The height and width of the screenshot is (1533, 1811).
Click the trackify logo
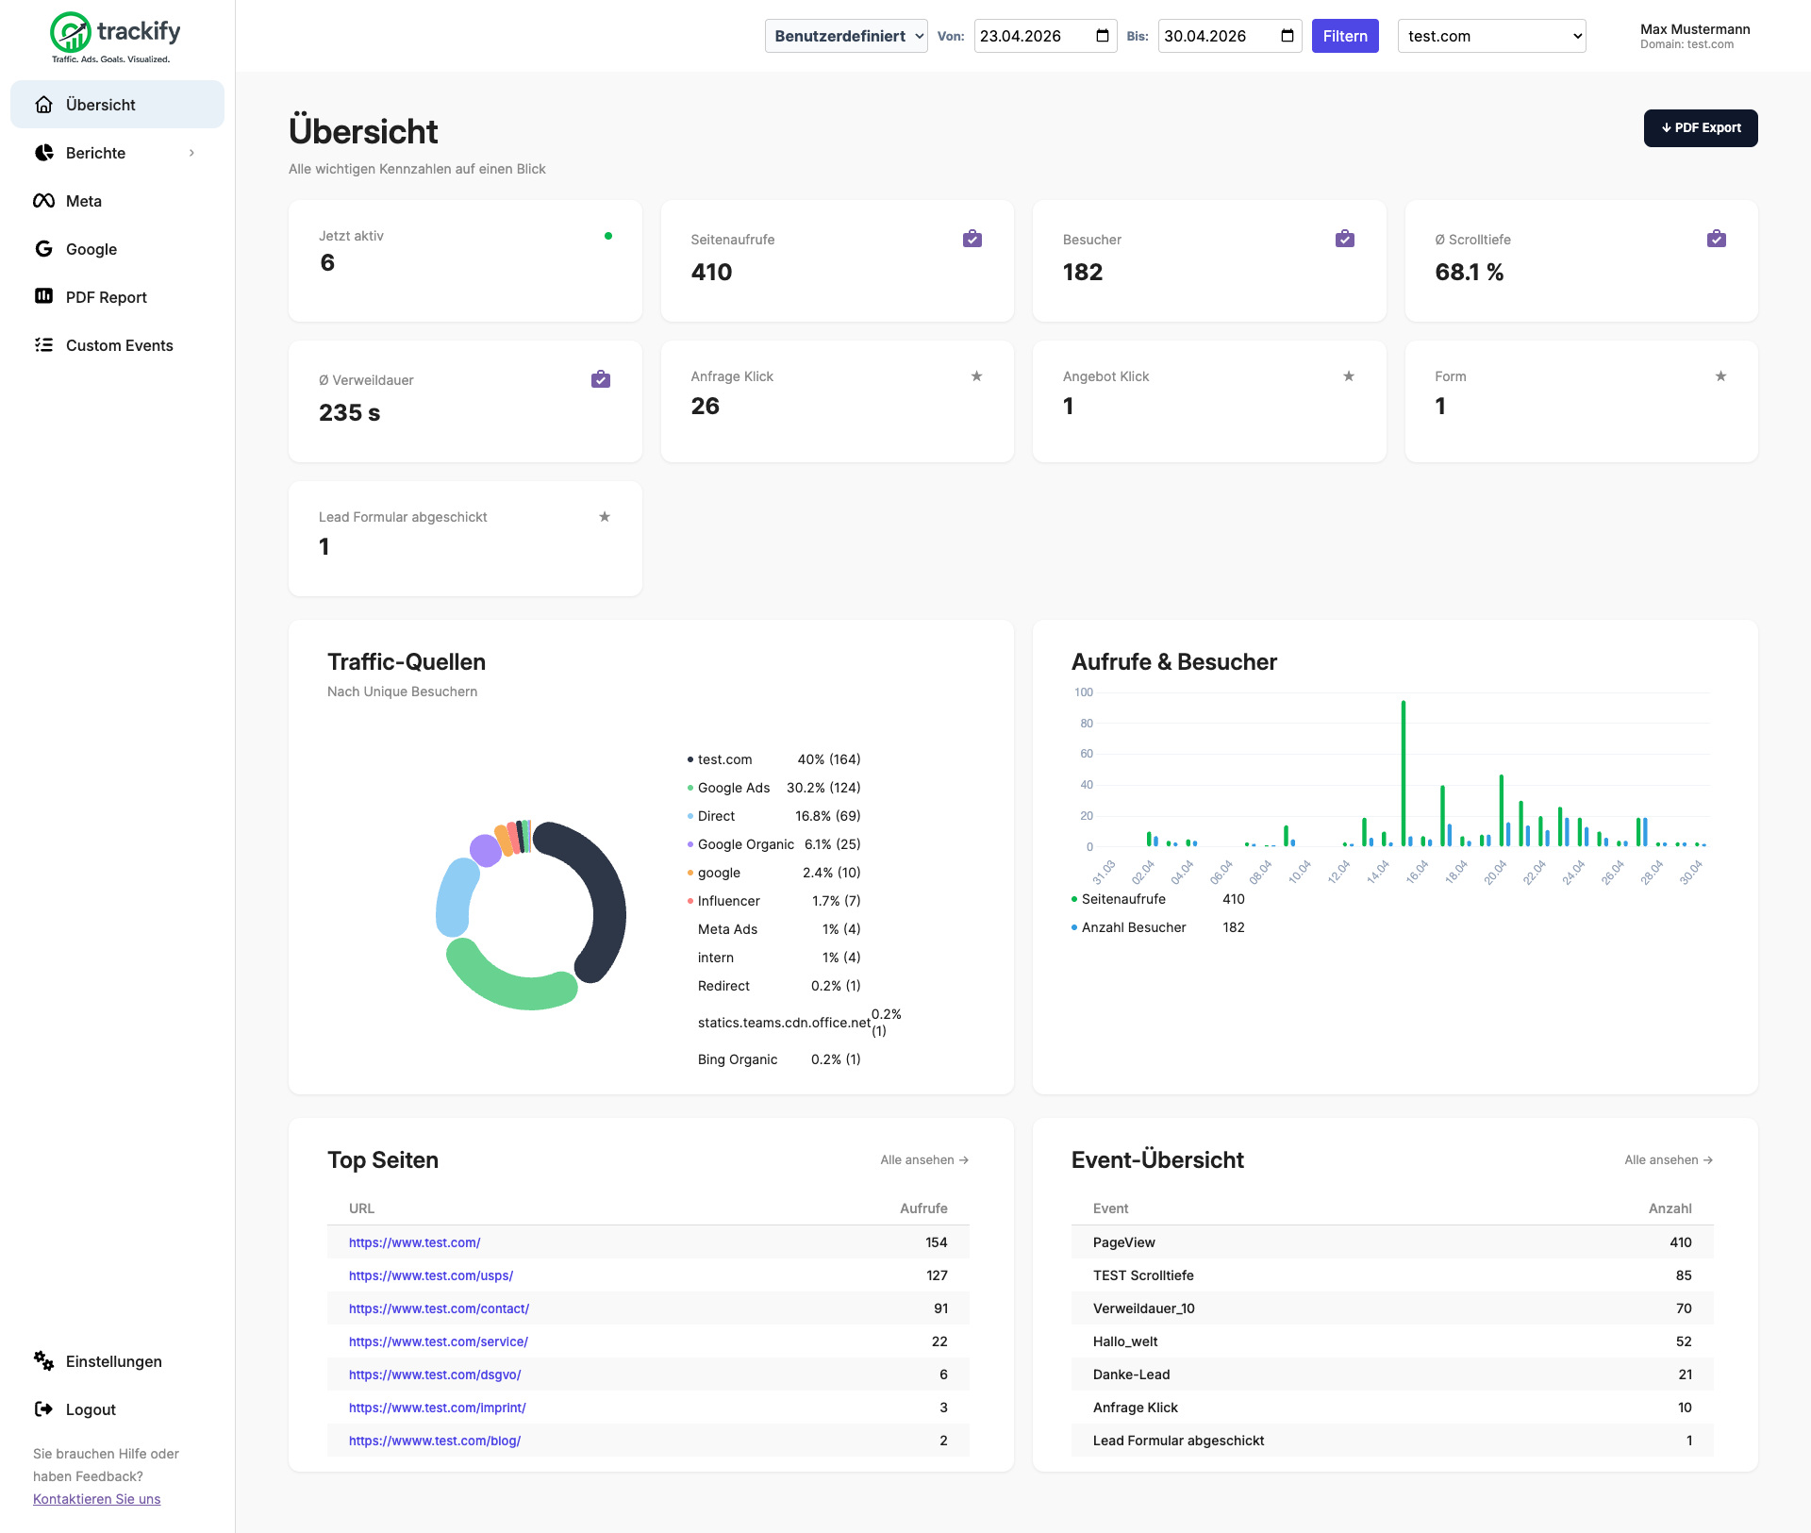(115, 38)
